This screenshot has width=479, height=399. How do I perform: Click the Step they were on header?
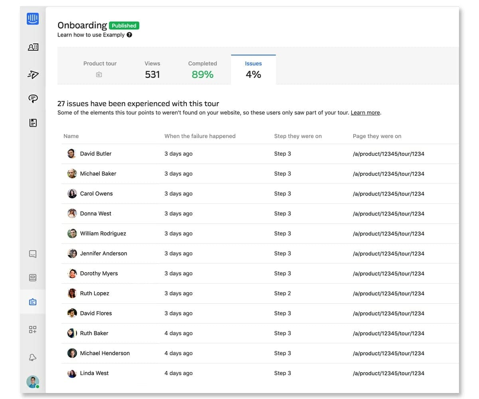(x=298, y=136)
